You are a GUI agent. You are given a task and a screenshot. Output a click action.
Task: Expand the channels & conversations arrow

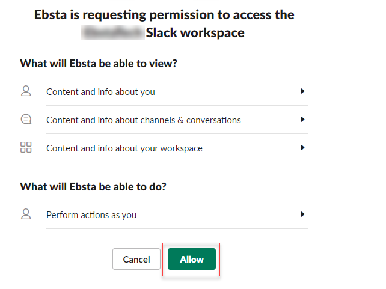click(303, 120)
